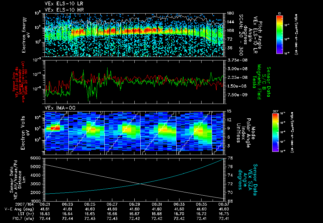Click the LST value 16.65
The height and width of the screenshot is (223, 323).
(90, 214)
